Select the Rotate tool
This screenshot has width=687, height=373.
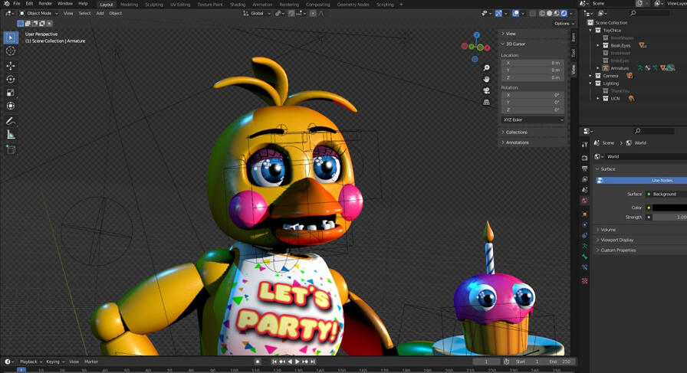pyautogui.click(x=11, y=79)
